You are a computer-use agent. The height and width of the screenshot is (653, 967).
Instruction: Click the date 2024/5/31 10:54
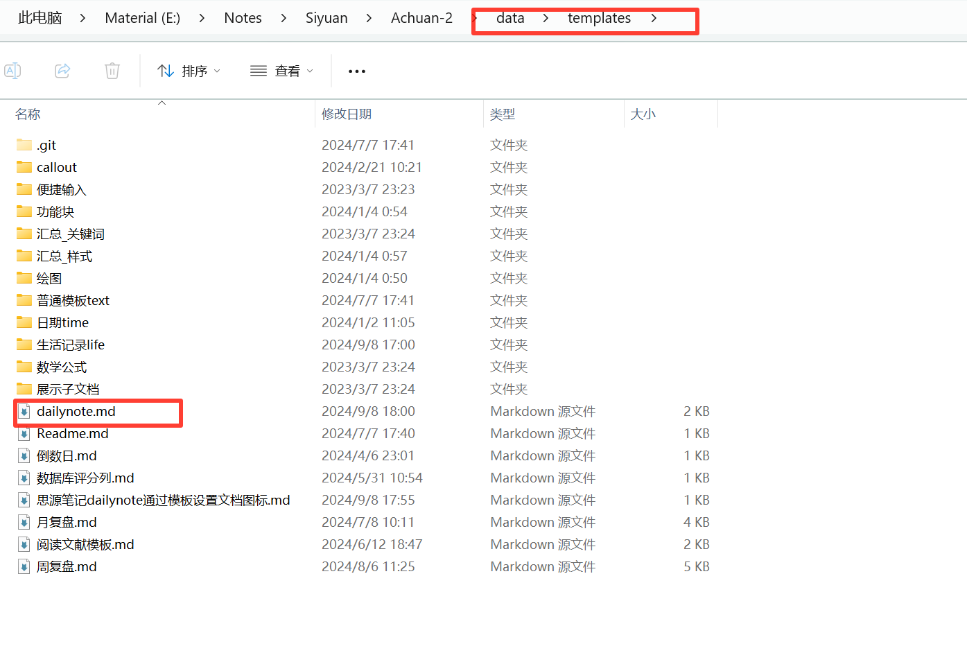372,478
